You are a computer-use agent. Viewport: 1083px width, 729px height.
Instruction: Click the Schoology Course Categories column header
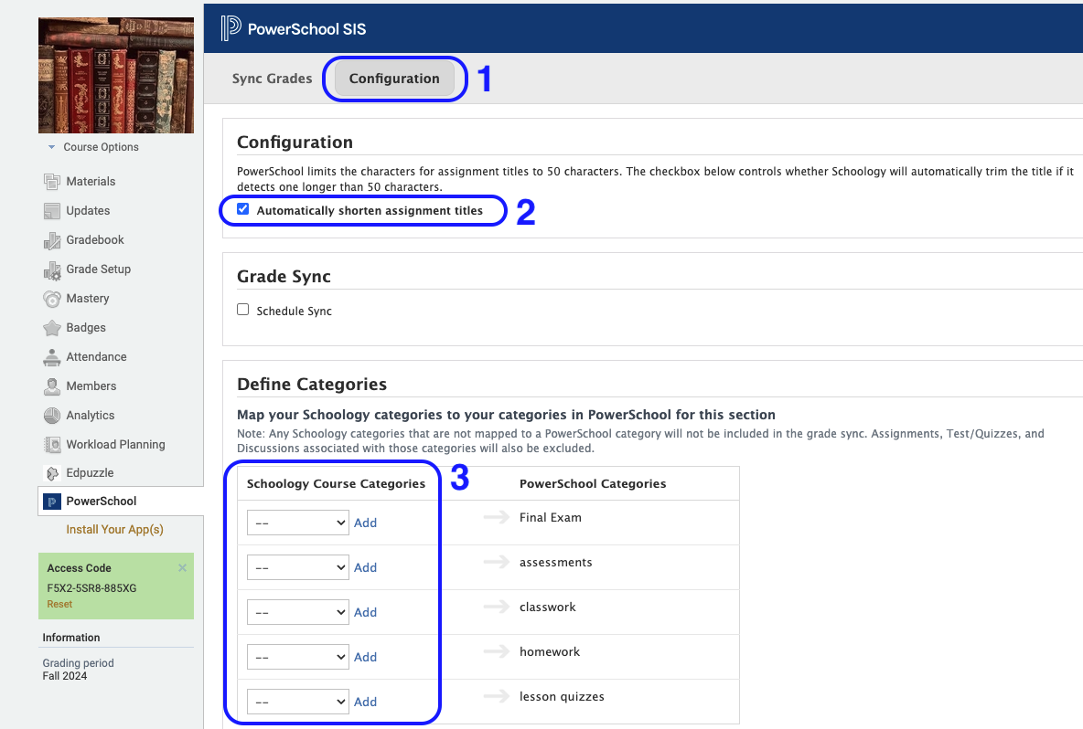[337, 483]
